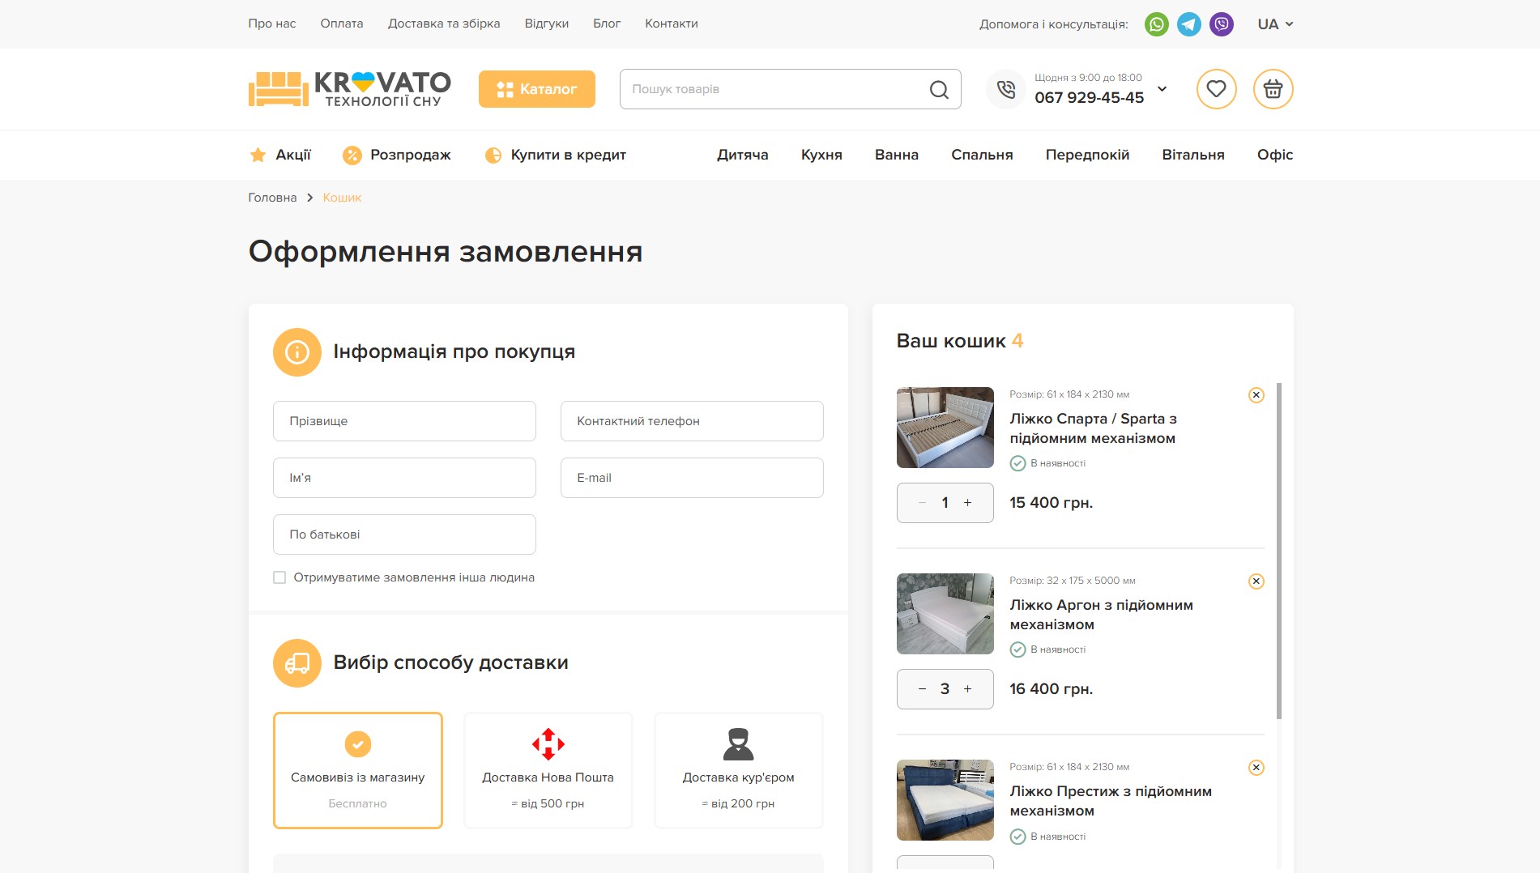The width and height of the screenshot is (1540, 873).
Task: Click the phone call icon
Action: click(1005, 89)
